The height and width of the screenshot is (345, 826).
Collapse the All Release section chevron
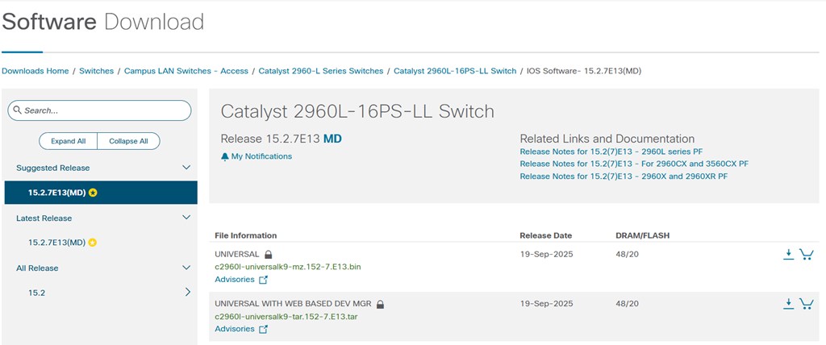(186, 268)
